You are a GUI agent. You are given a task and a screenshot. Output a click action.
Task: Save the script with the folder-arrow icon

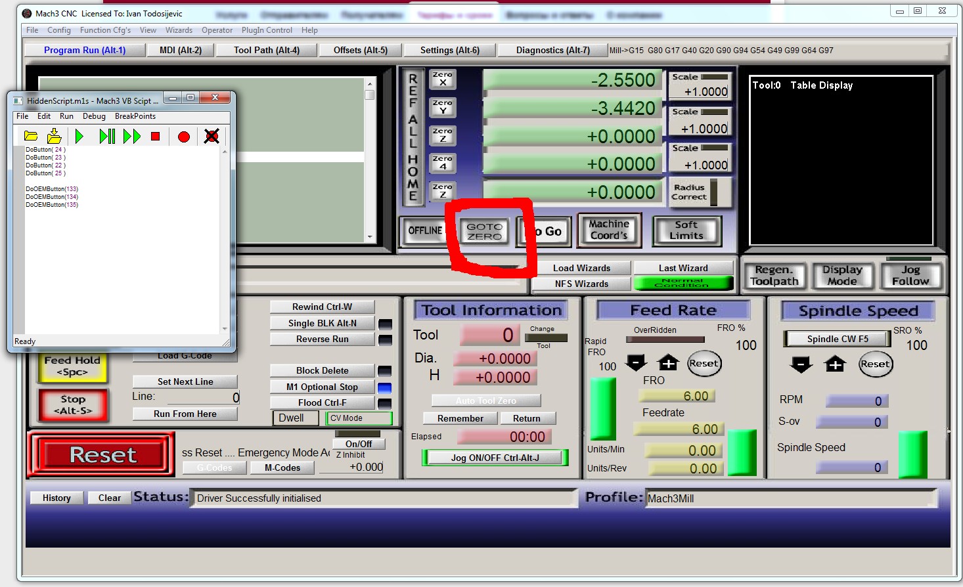pyautogui.click(x=54, y=136)
